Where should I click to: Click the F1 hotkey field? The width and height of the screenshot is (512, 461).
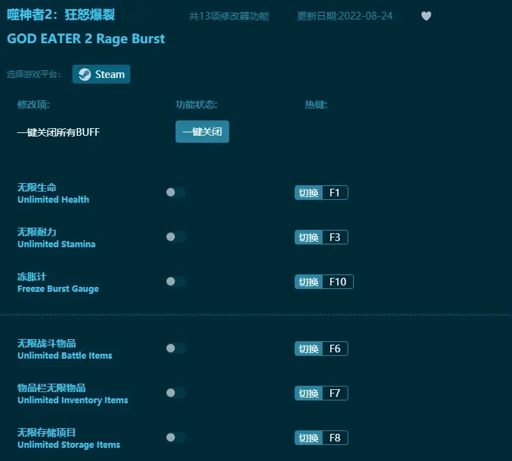coord(335,193)
